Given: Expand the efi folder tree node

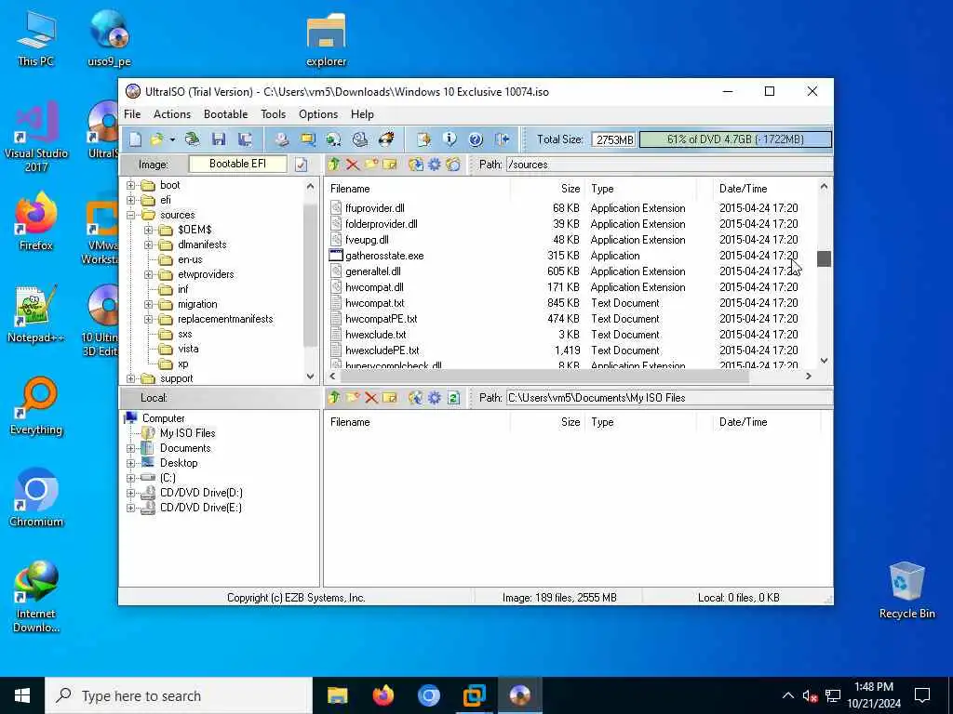Looking at the screenshot, I should [130, 201].
